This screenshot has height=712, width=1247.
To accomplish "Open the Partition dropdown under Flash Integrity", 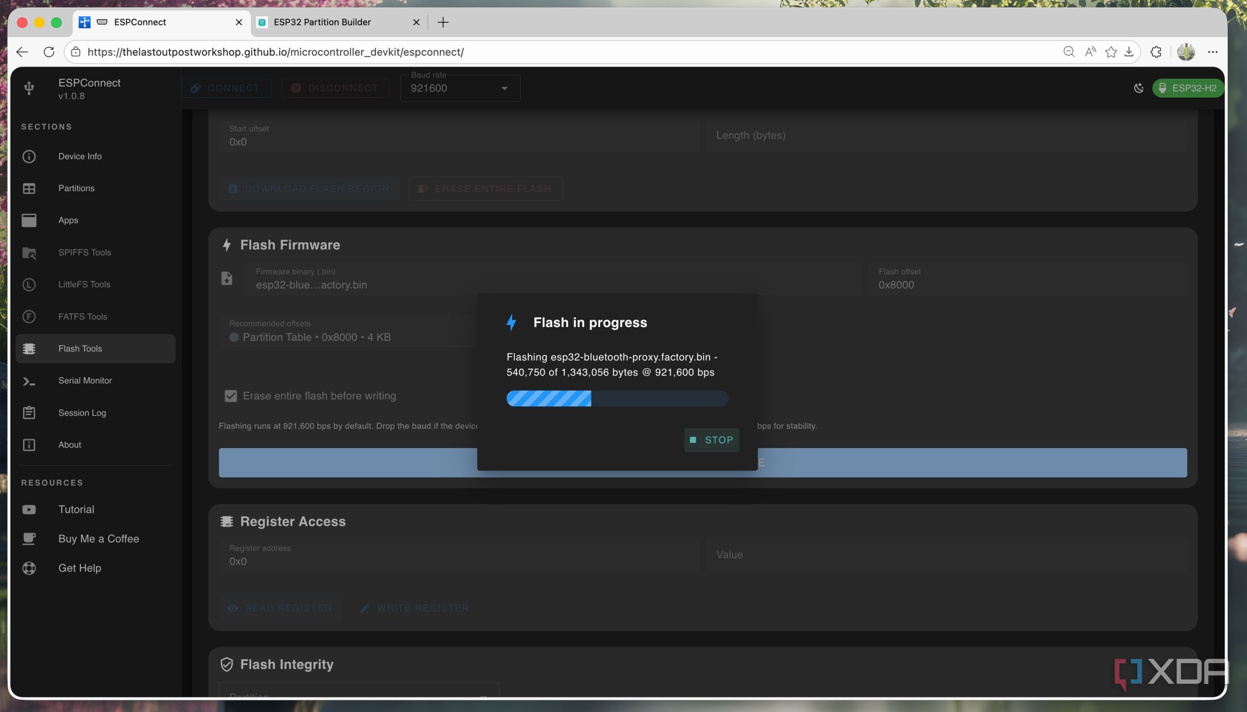I will [359, 691].
